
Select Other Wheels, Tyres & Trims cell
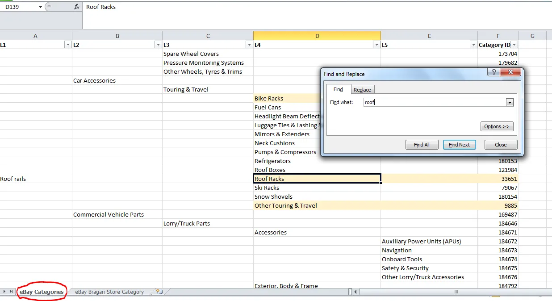[208, 71]
